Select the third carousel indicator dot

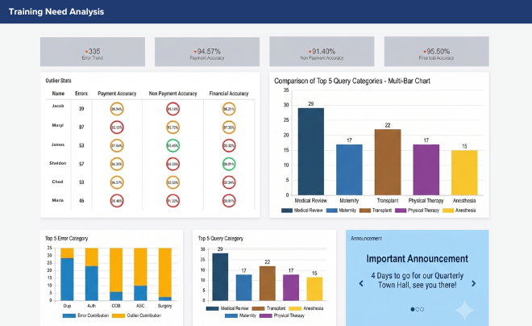click(422, 309)
